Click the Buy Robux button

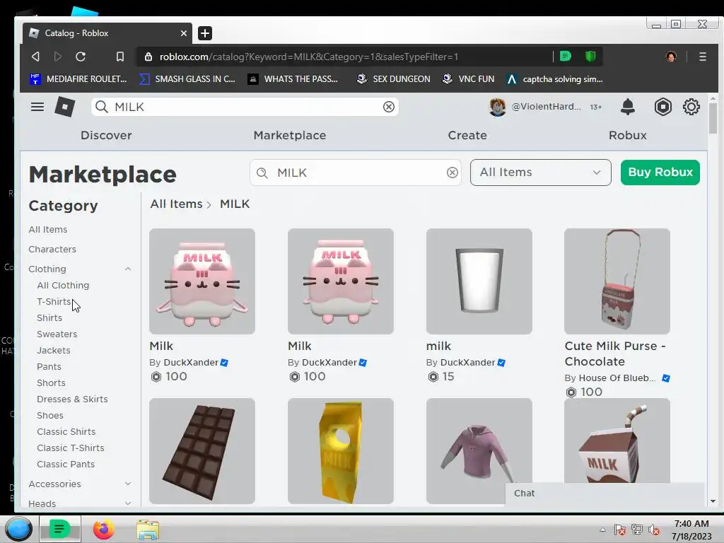pos(660,173)
